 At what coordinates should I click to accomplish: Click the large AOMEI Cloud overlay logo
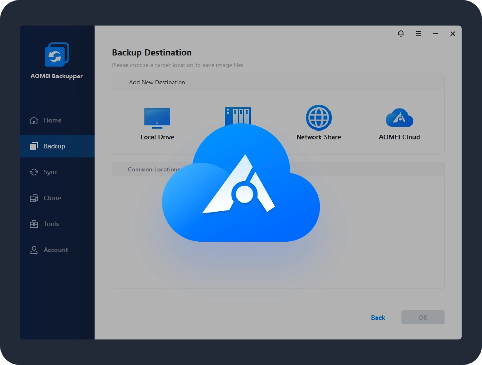click(241, 183)
